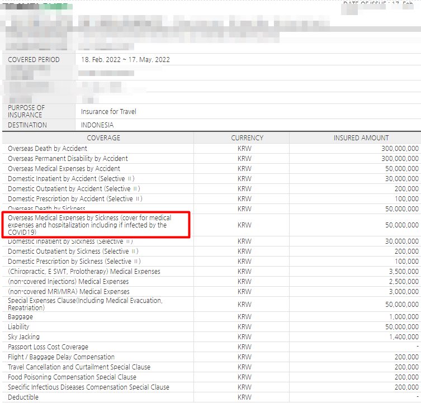Select Overseas Medical Expenses by Accident
The image size is (421, 403).
(x=64, y=169)
